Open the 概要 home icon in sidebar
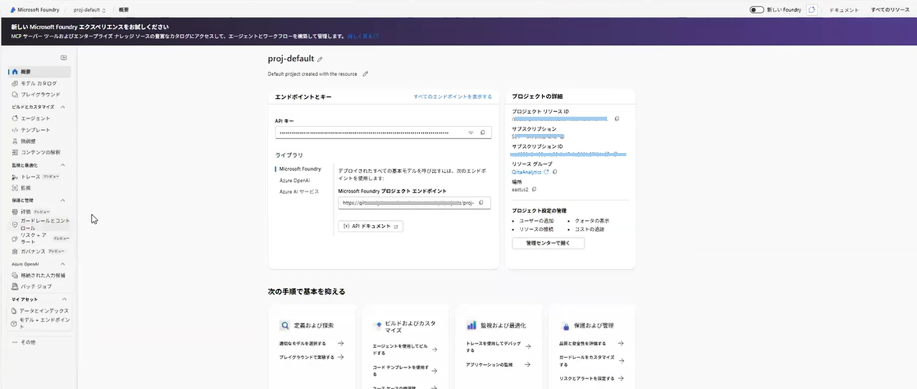The width and height of the screenshot is (917, 389). pyautogui.click(x=15, y=72)
